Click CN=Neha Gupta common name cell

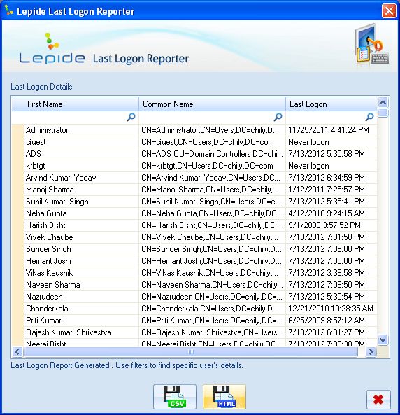click(212, 213)
